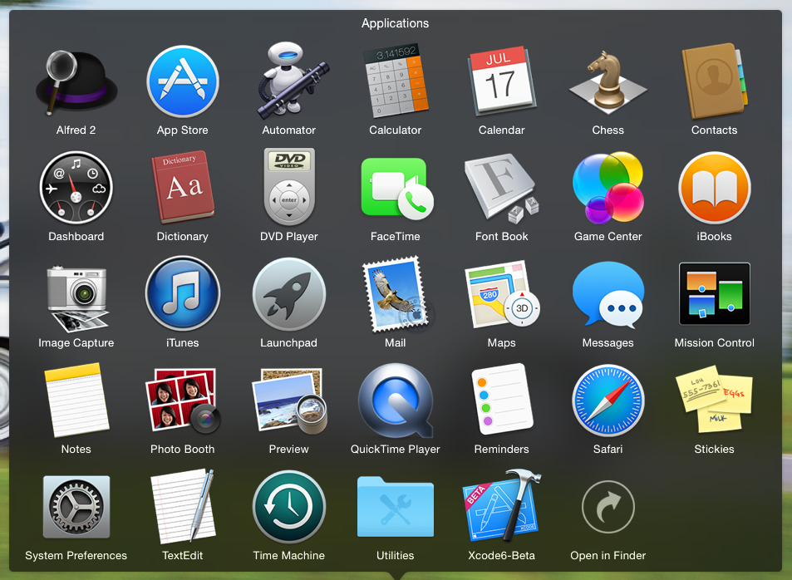The width and height of the screenshot is (792, 580).
Task: Launch the Mail stamp icon
Action: pyautogui.click(x=397, y=294)
